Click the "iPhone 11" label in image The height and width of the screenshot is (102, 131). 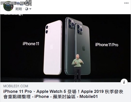tap(31, 44)
